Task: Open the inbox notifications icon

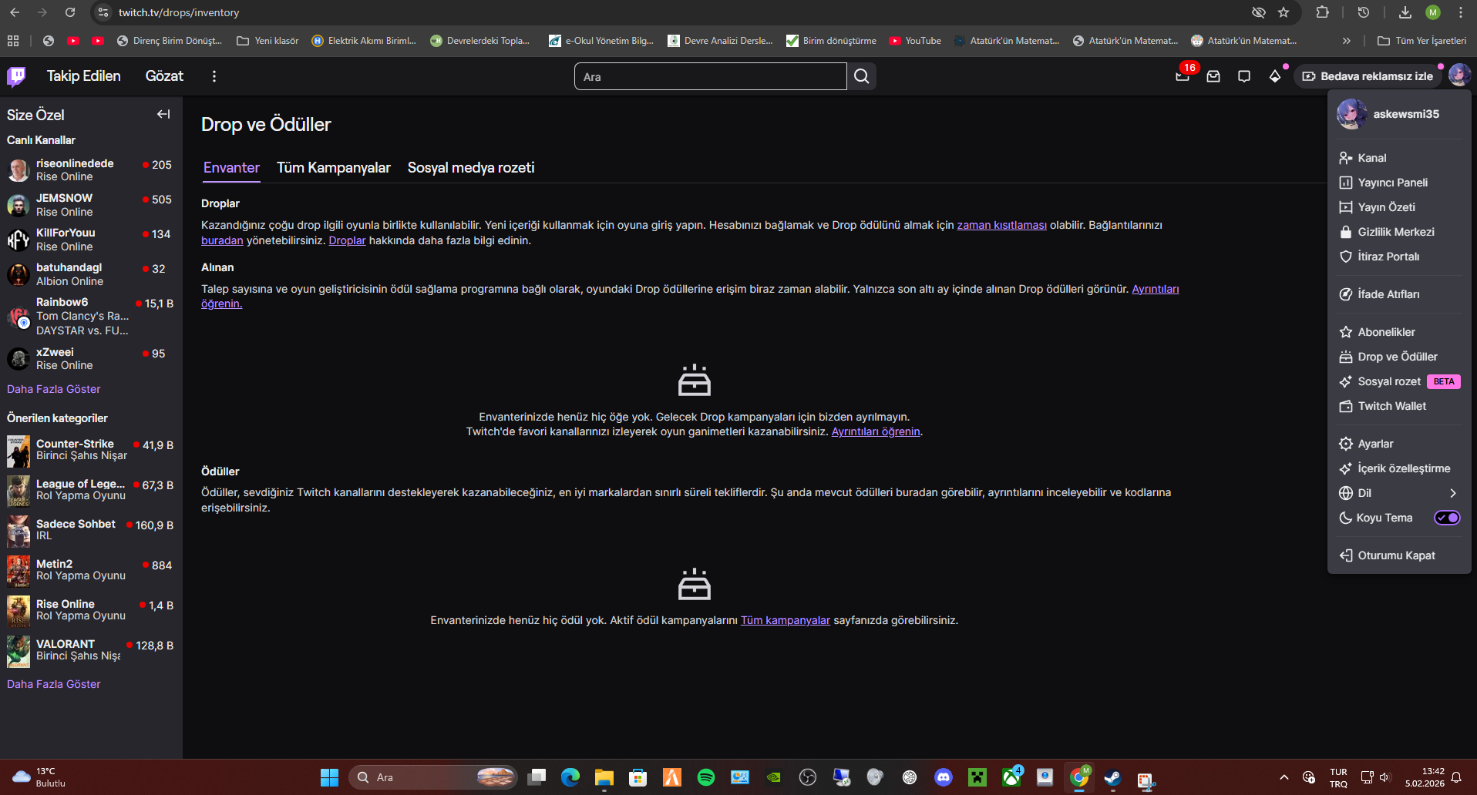Action: (x=1213, y=76)
